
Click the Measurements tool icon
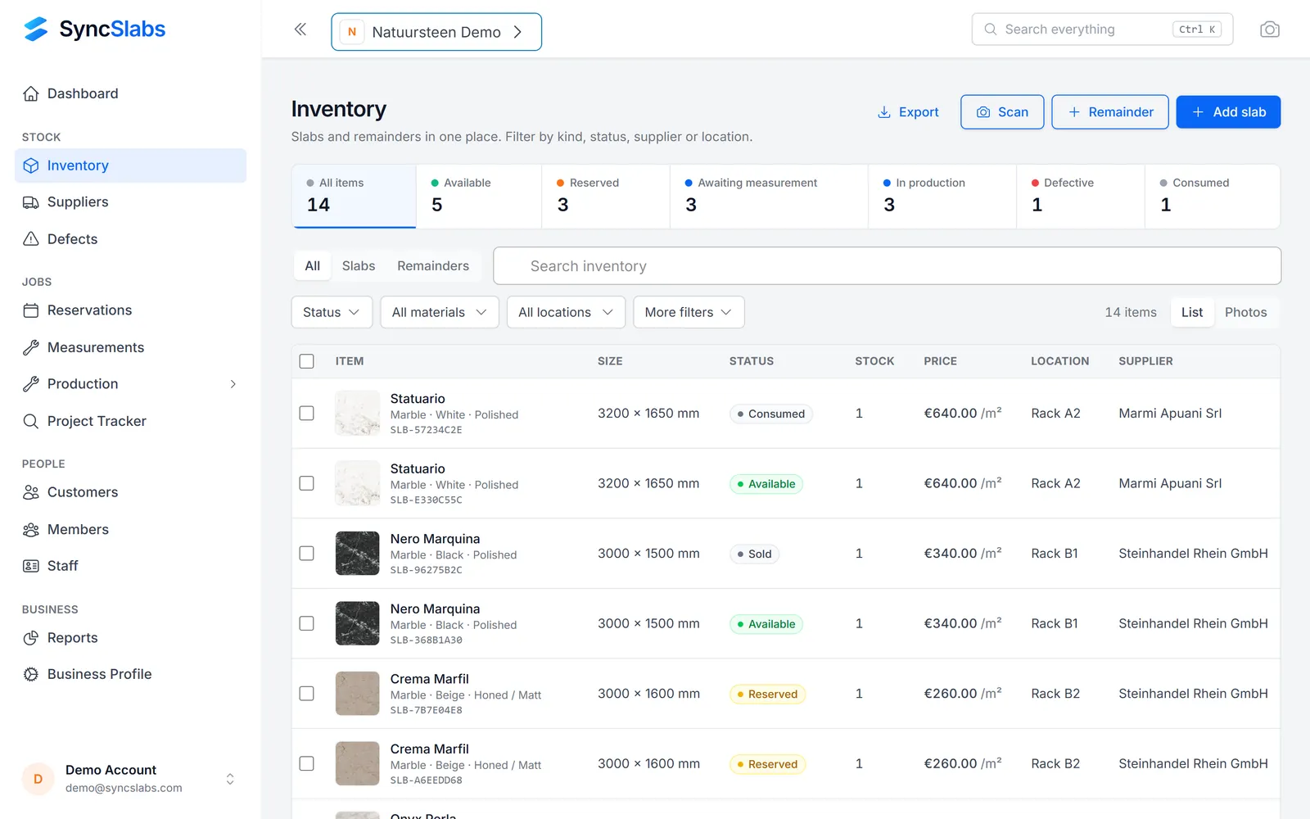point(31,347)
